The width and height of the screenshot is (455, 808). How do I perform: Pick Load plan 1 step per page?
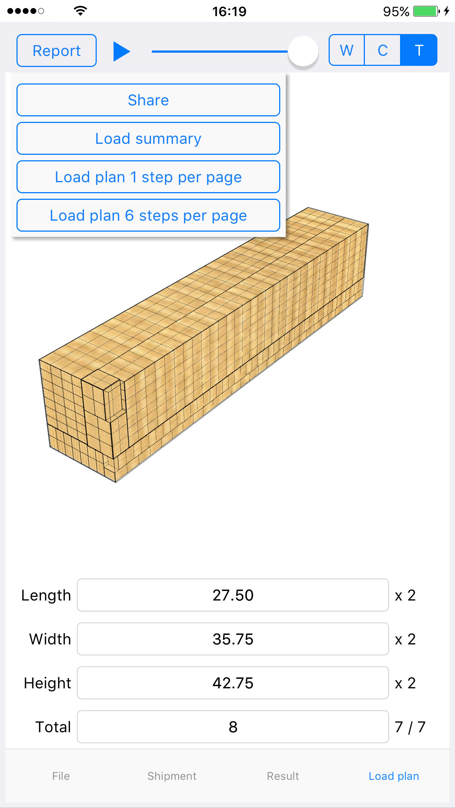click(x=148, y=177)
